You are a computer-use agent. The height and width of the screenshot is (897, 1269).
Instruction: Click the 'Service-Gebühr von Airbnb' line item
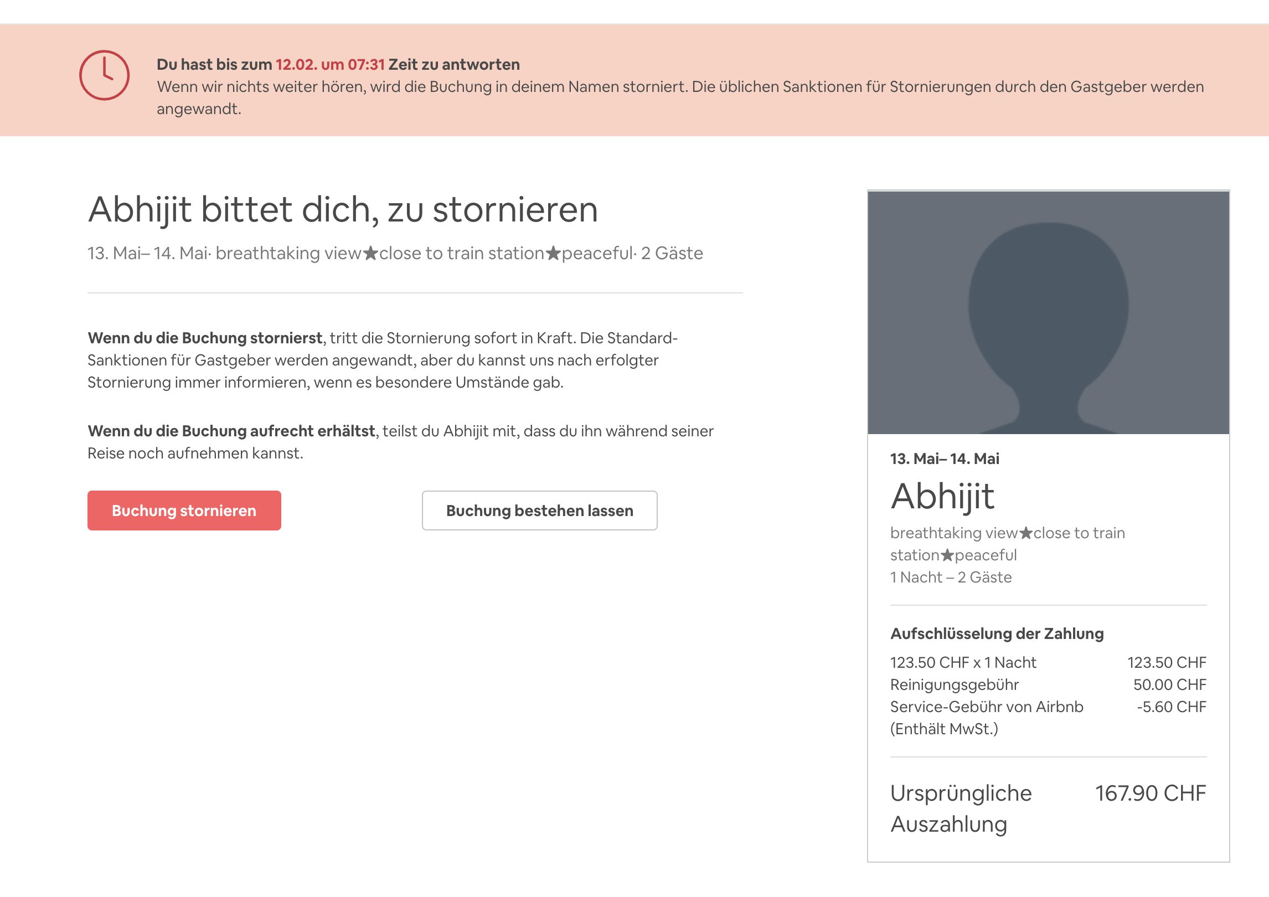987,707
